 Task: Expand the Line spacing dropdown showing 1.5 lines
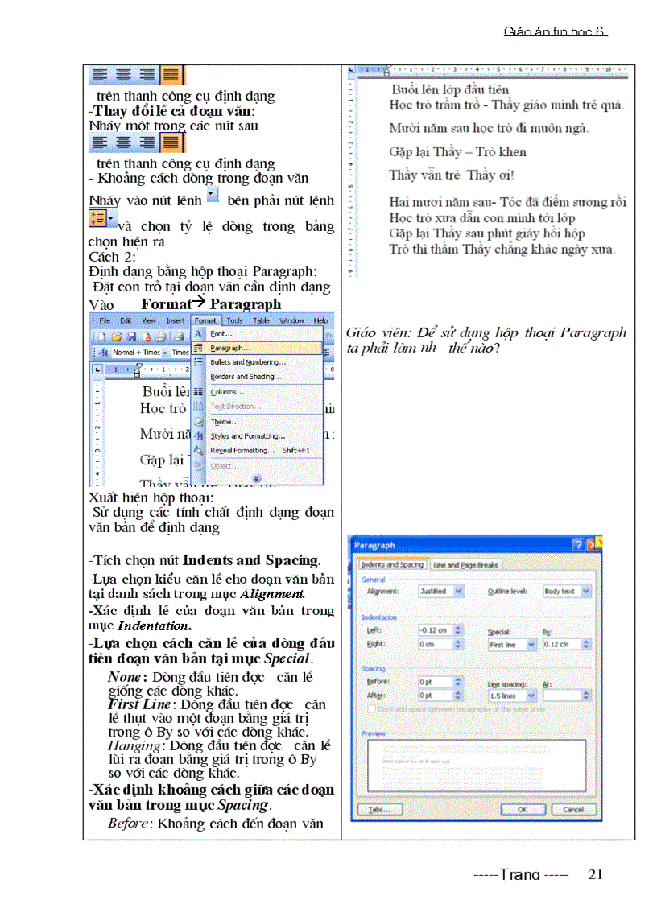coord(531,696)
